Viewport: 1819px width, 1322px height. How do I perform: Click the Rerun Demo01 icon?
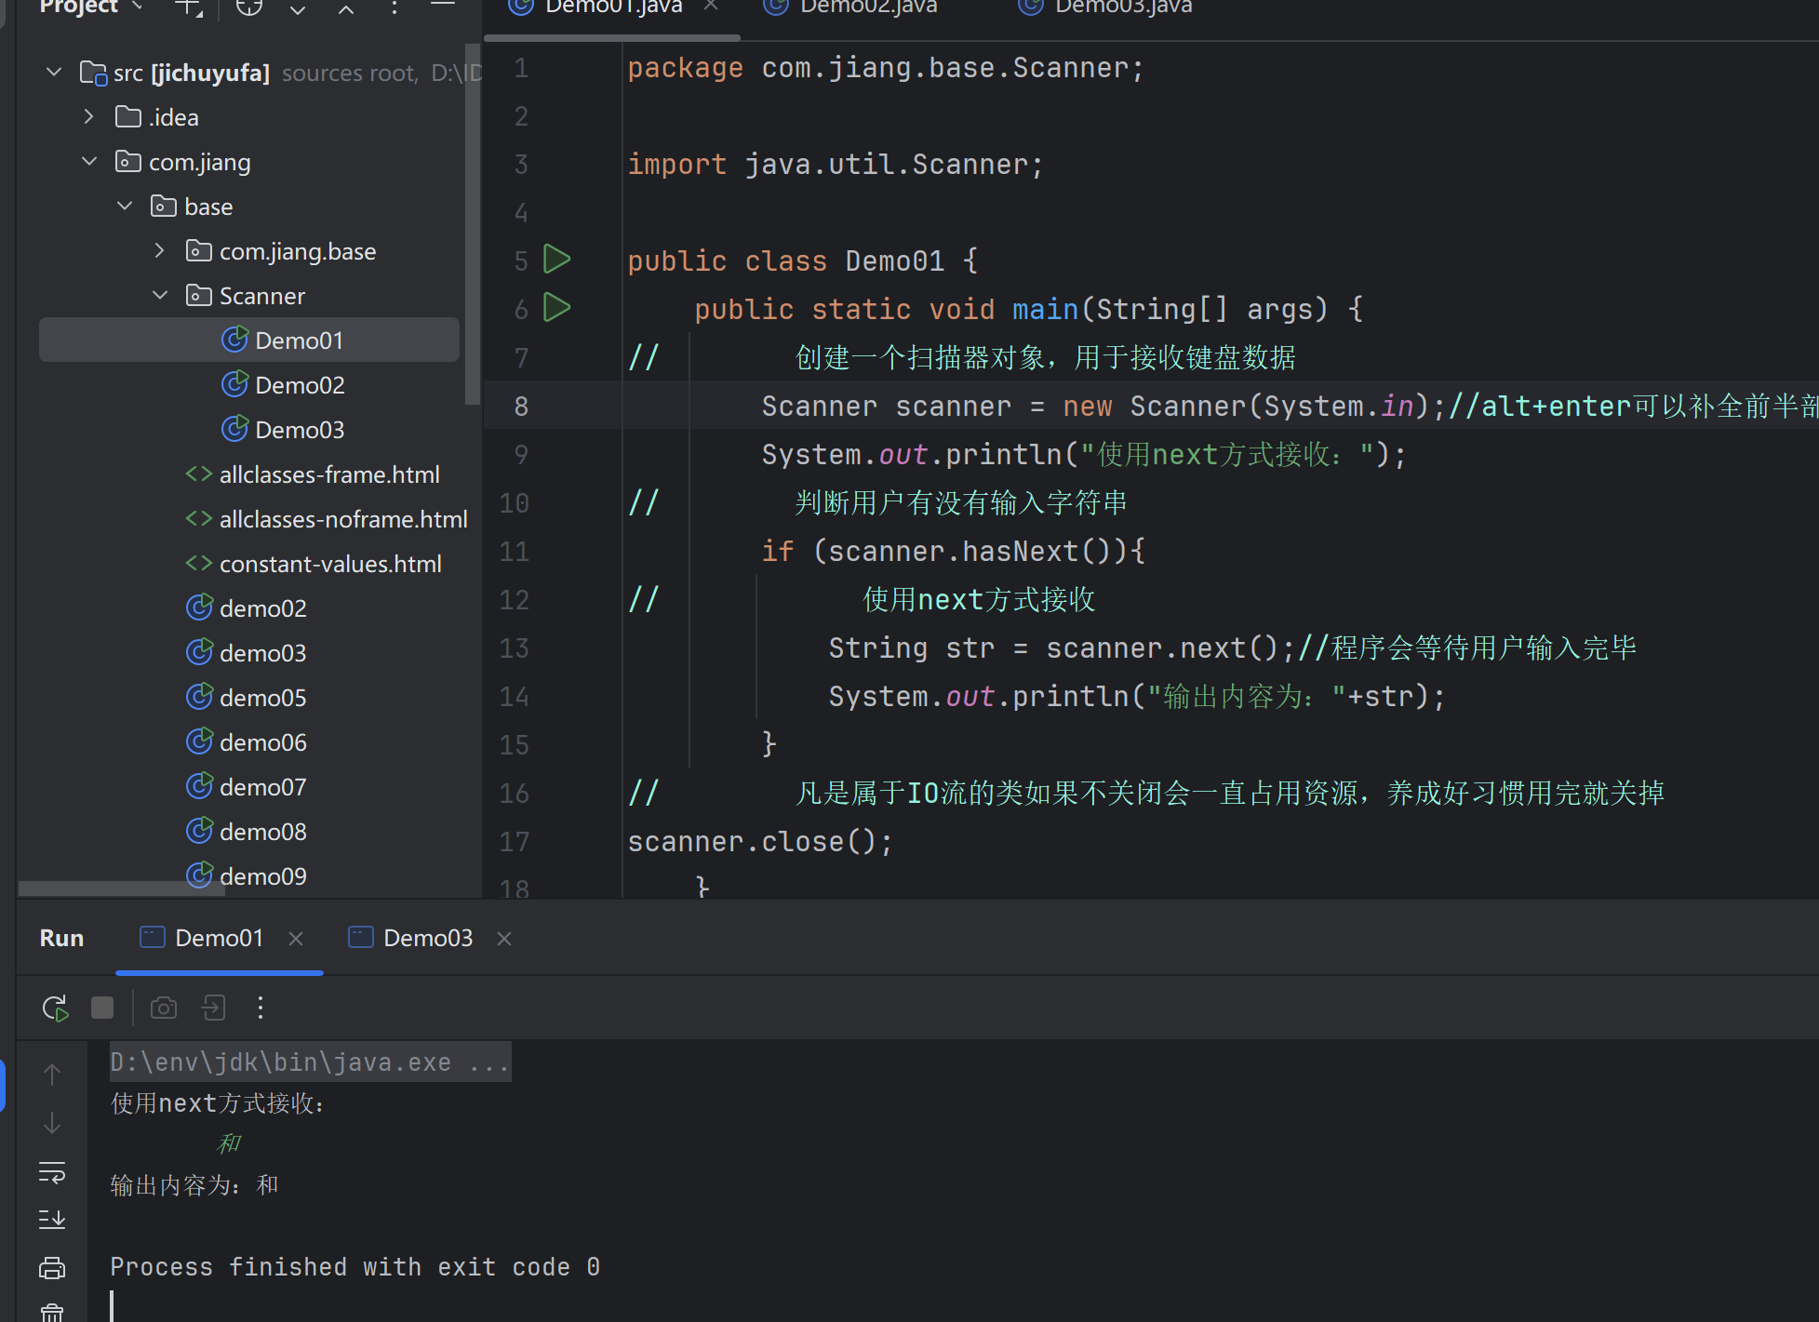55,1008
